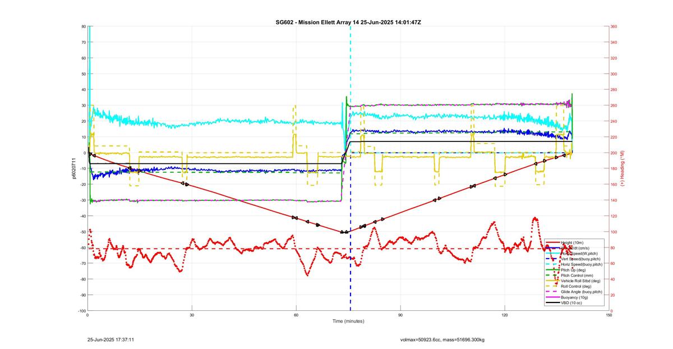Click x-axis tick label 30

coord(192,315)
